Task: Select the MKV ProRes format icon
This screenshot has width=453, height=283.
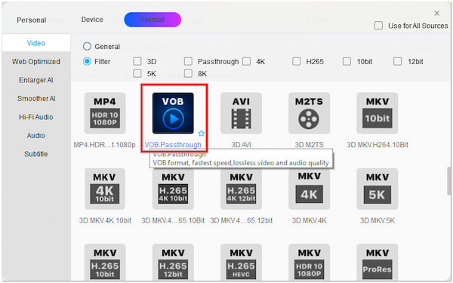Action: [x=377, y=262]
